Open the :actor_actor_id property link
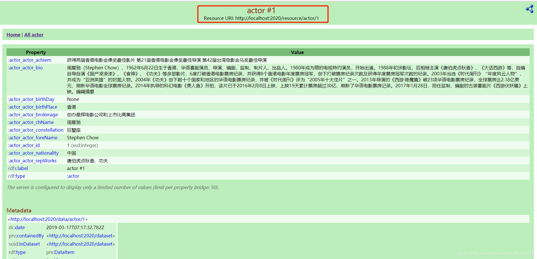This screenshot has width=537, height=259. point(24,145)
